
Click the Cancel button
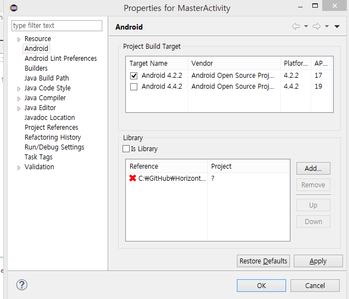(315, 286)
